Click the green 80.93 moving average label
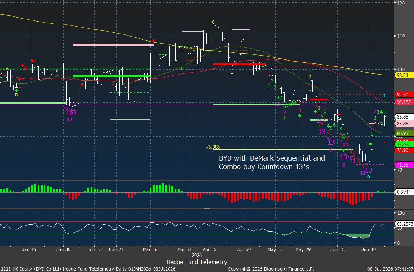This screenshot has height=272, width=414. (x=404, y=133)
